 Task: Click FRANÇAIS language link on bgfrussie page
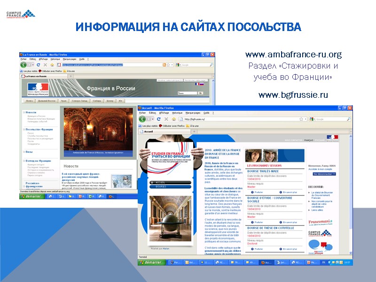308,140
